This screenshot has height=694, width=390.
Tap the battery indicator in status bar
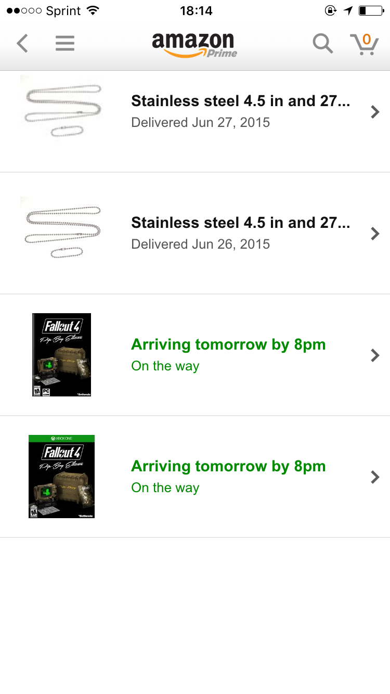(x=370, y=10)
